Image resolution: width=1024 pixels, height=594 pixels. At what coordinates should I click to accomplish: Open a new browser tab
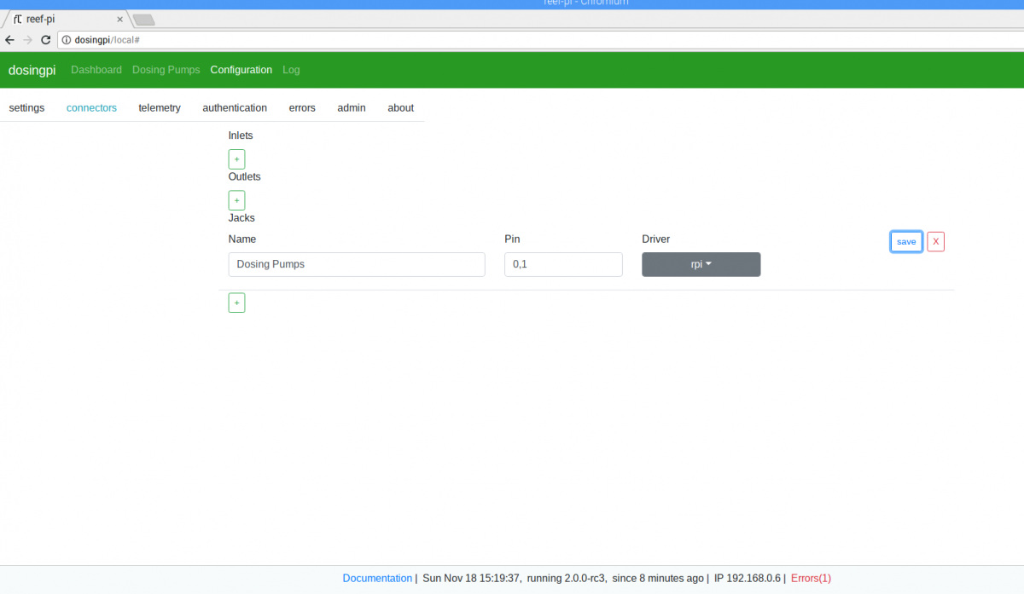coord(143,20)
